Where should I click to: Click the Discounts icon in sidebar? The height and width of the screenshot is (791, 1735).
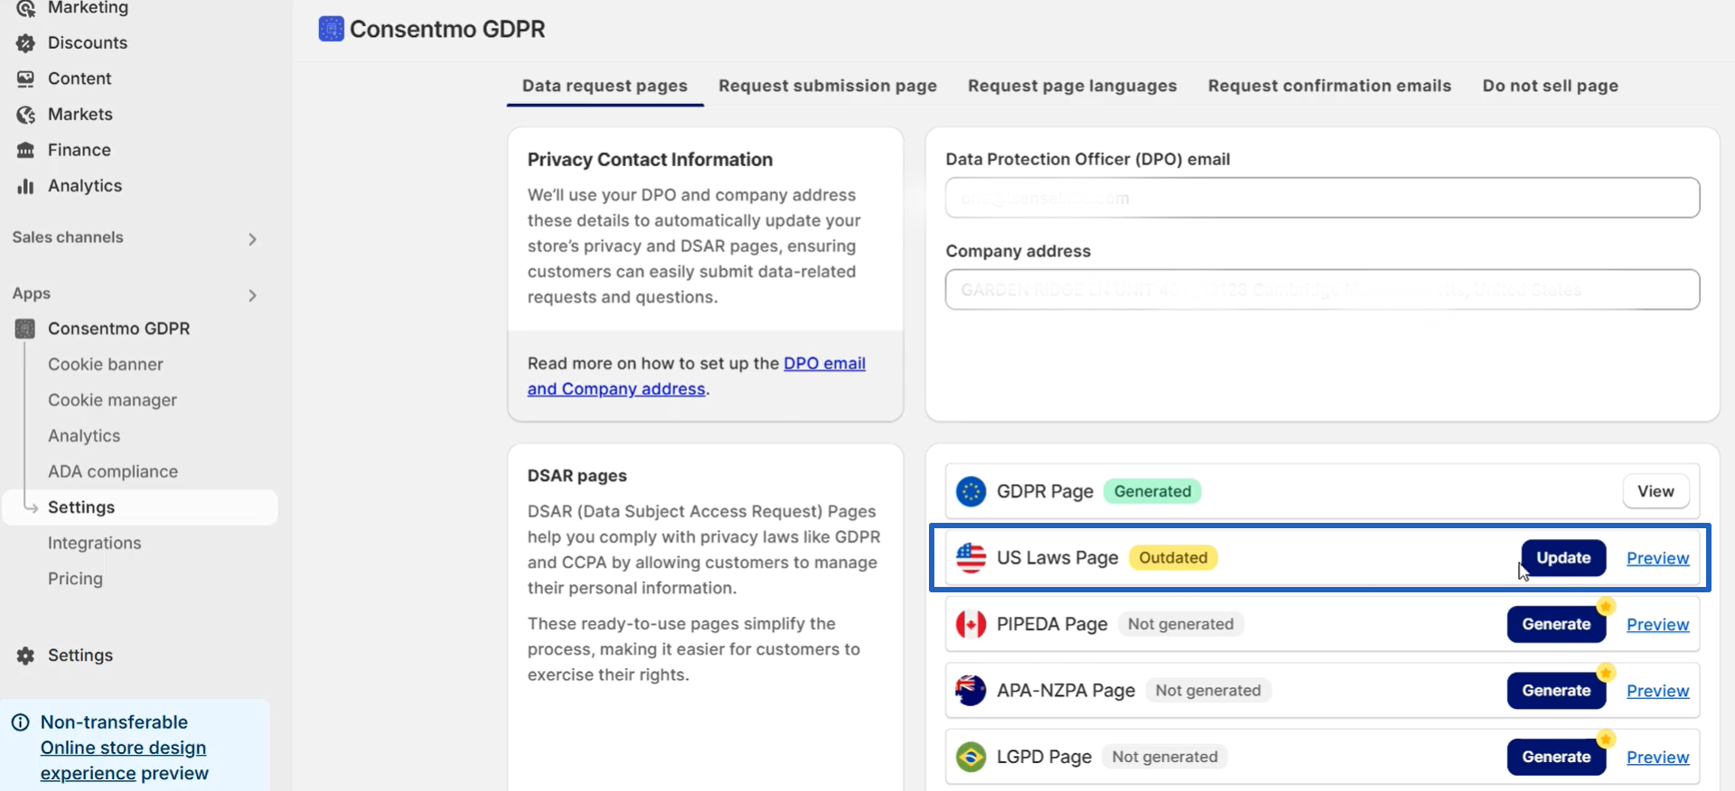tap(25, 42)
